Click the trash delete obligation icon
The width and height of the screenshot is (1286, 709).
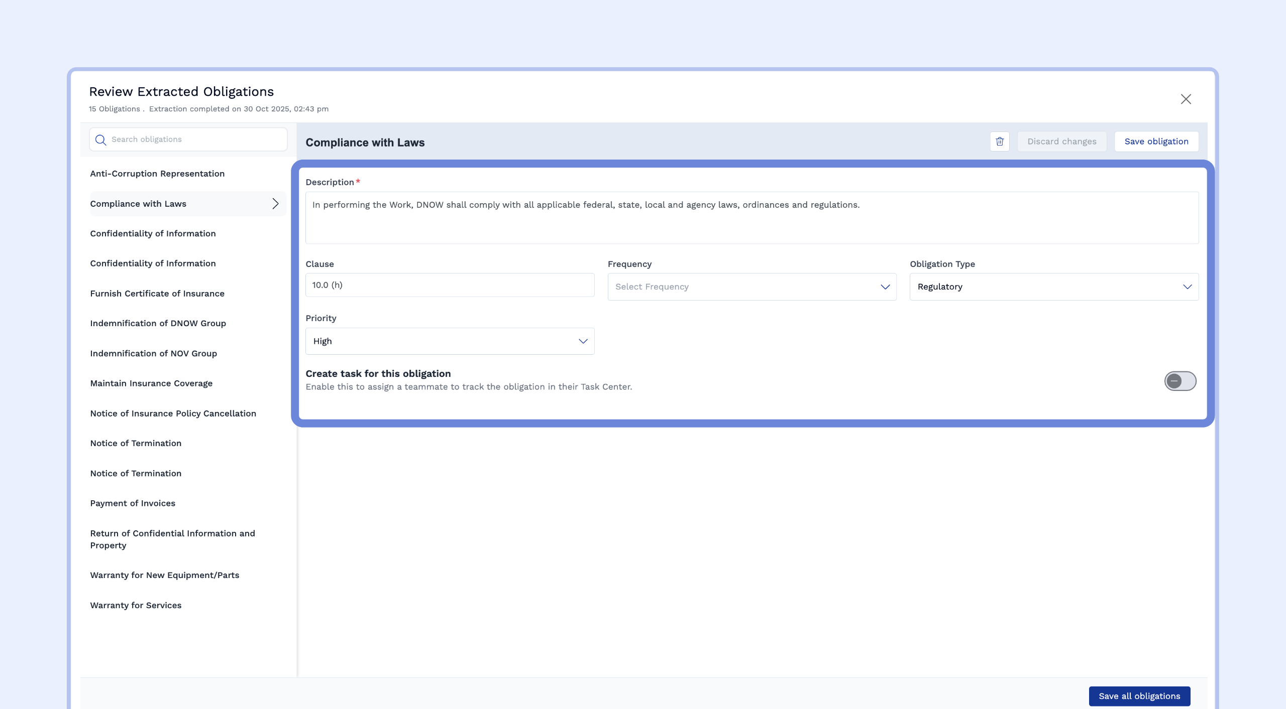(x=1000, y=141)
